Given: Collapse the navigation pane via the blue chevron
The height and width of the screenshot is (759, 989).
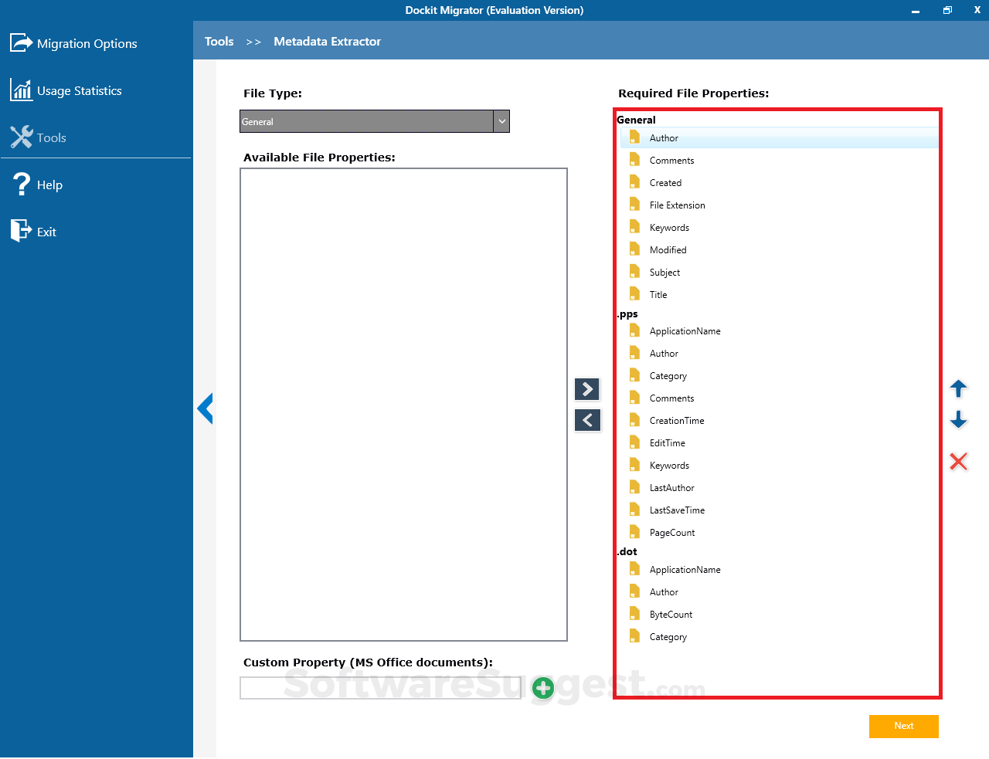Looking at the screenshot, I should coord(205,408).
